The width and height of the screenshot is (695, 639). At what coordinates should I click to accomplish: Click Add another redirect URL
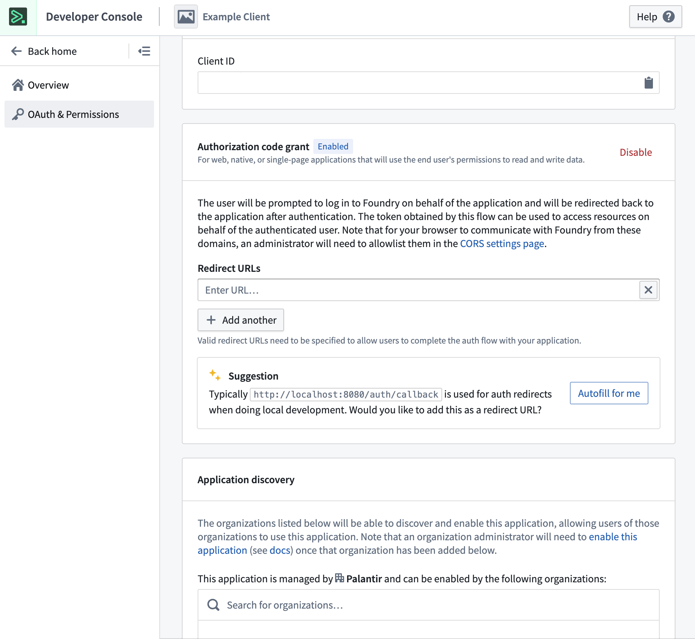point(240,320)
